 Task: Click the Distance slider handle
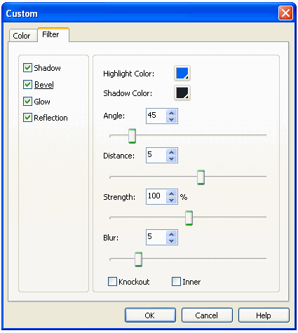point(201,177)
